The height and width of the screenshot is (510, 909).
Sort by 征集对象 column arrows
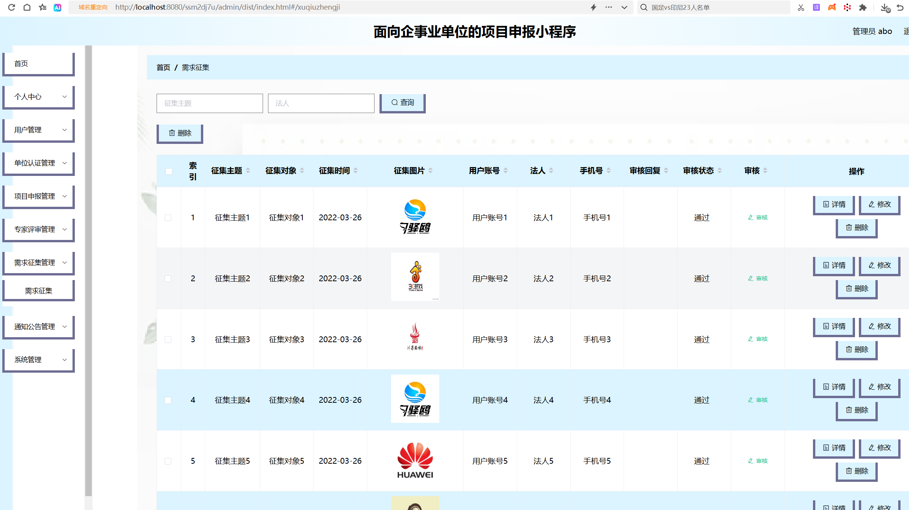pos(302,171)
